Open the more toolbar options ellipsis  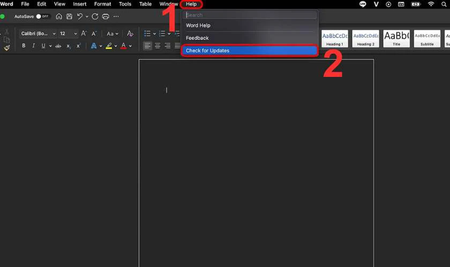116,17
